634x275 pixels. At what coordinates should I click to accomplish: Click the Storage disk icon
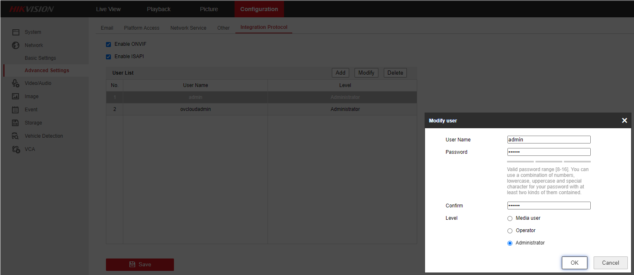[16, 123]
